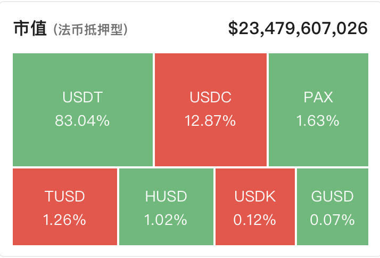This screenshot has height=258, width=380.
Task: Select the green GUSD treemap tile
Action: [333, 207]
